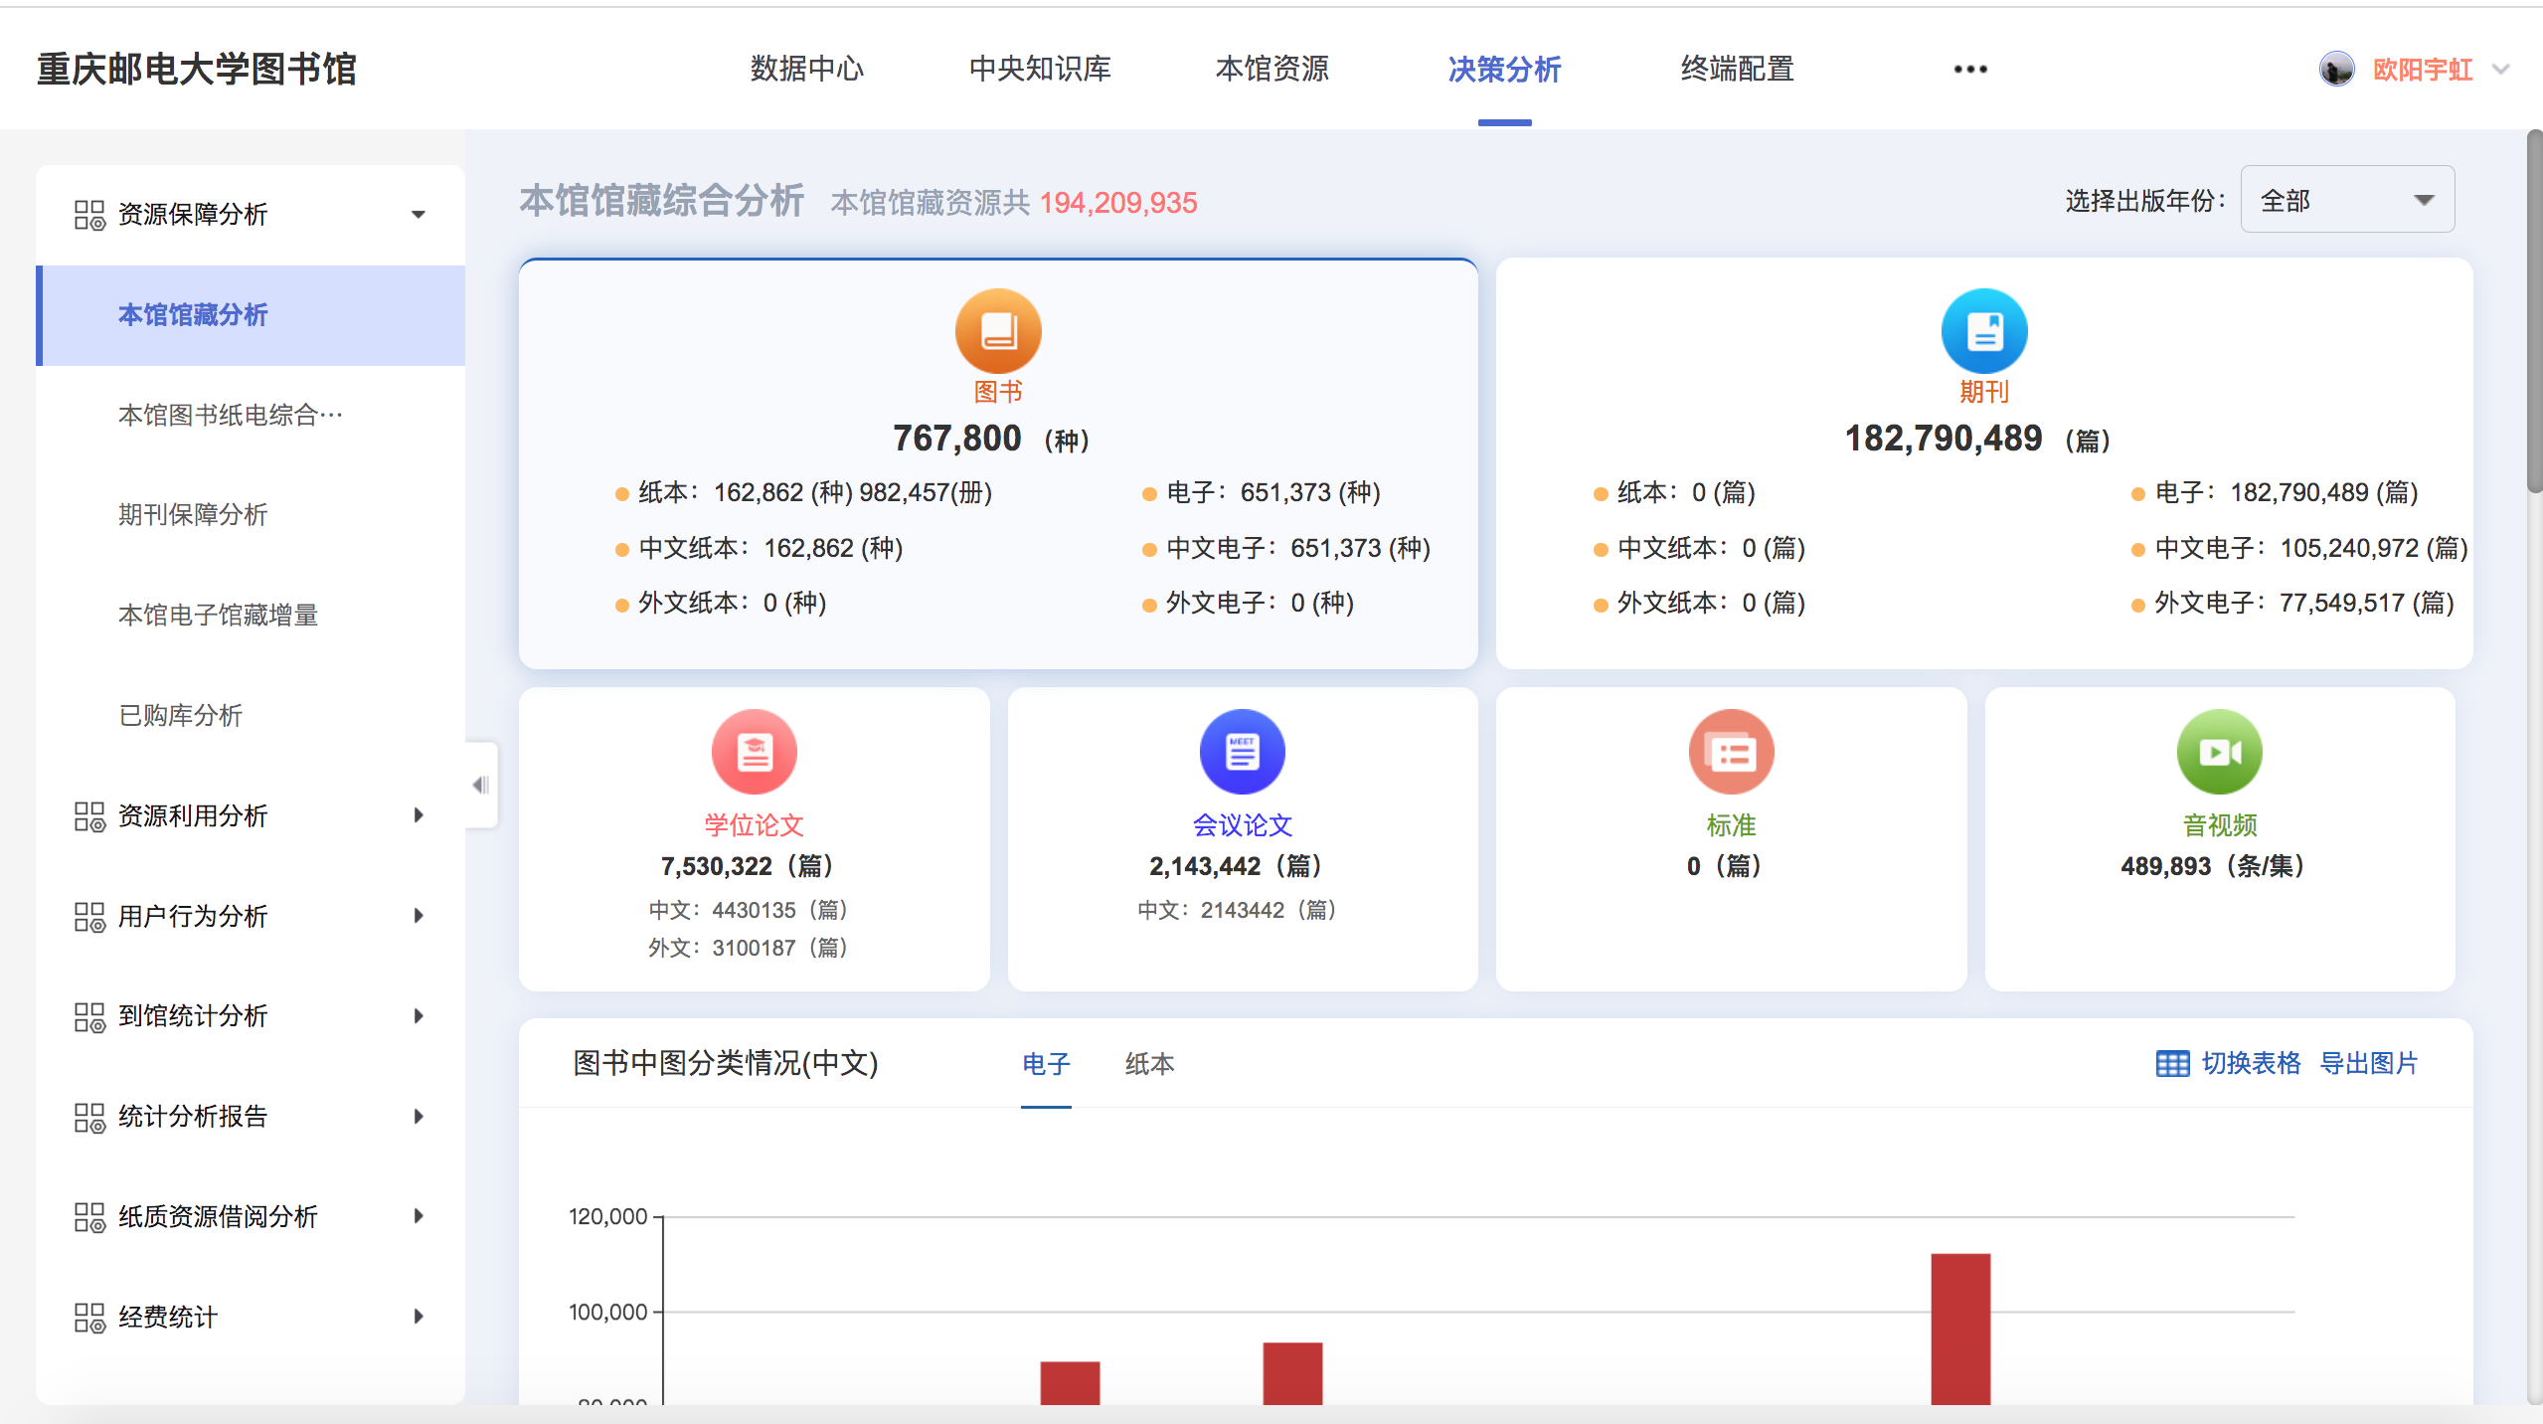
Task: Open 期刊保障分析 in the sidebar
Action: pyautogui.click(x=193, y=514)
